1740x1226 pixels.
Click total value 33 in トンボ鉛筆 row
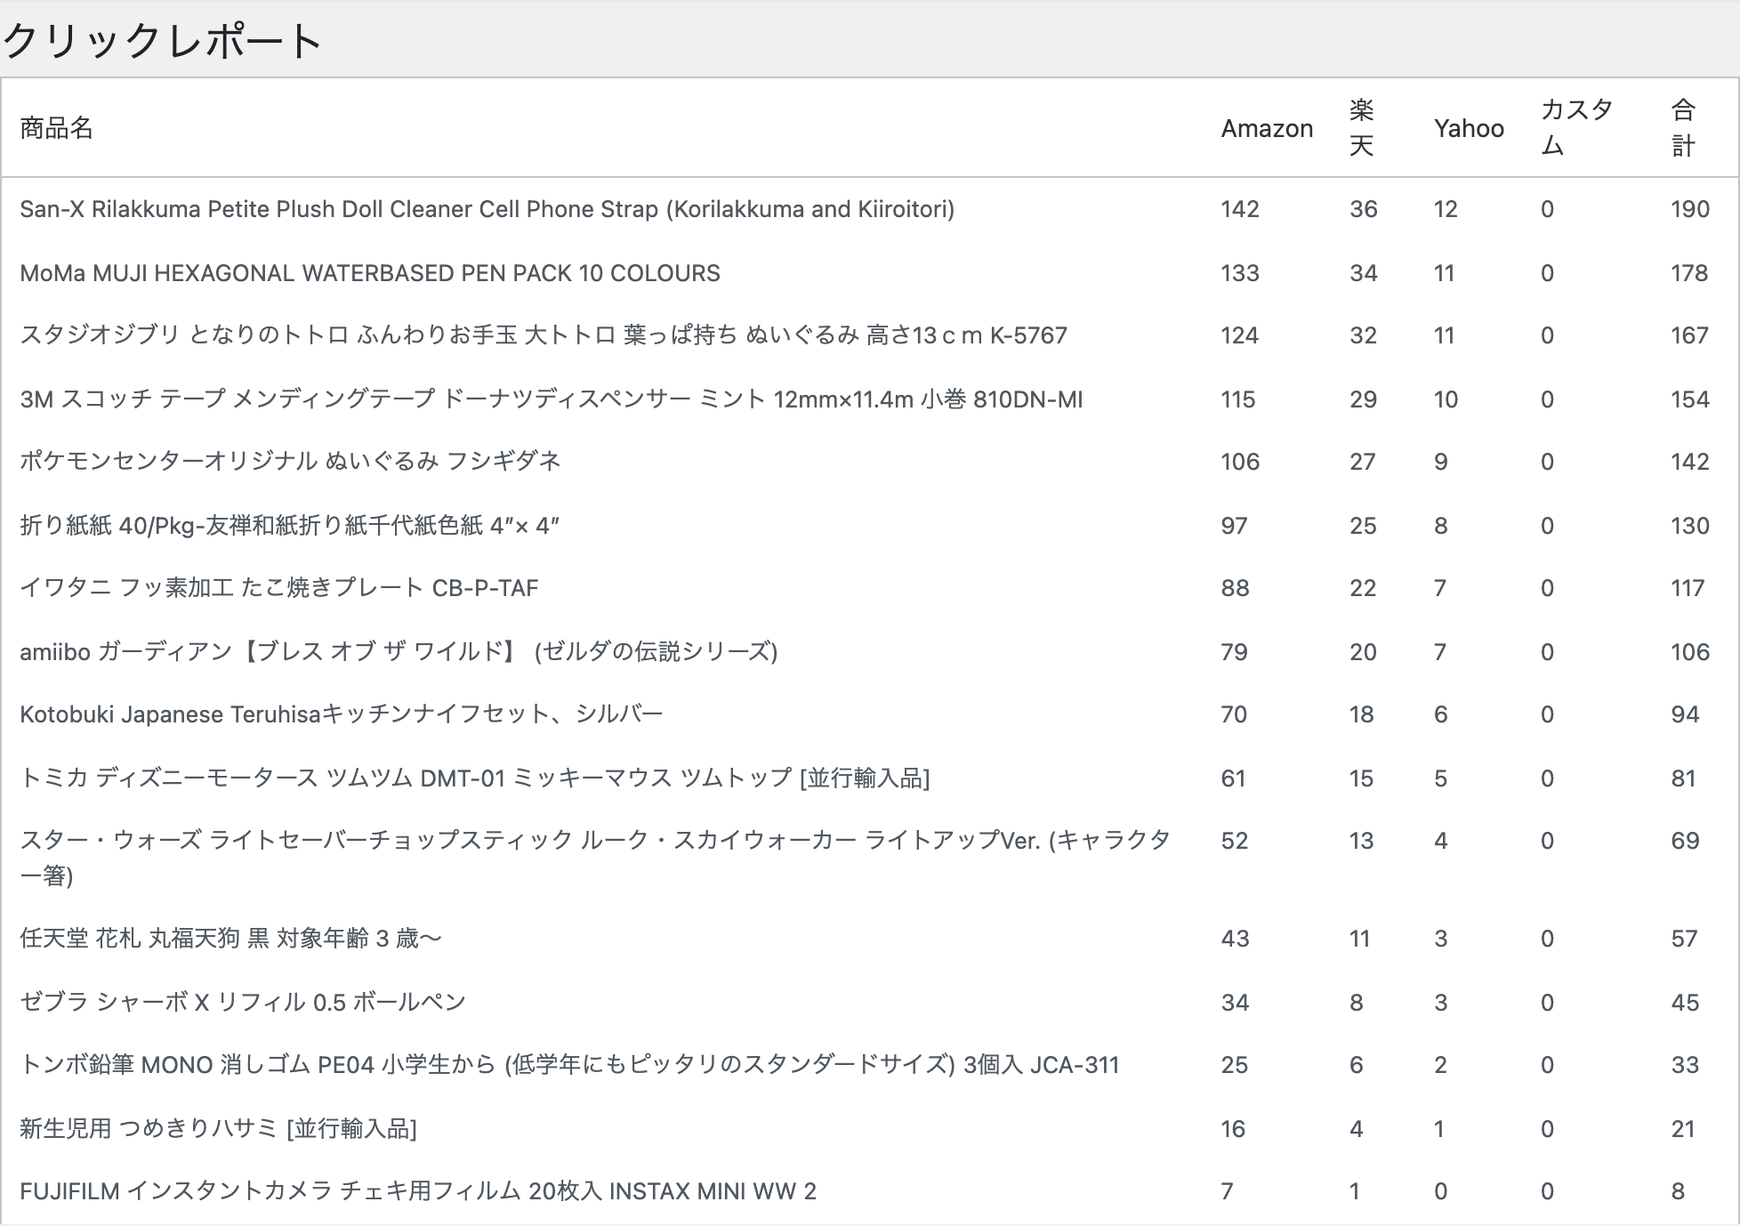[1685, 1065]
